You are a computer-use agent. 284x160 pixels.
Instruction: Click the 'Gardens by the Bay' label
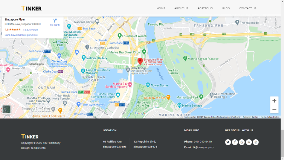pyautogui.click(x=143, y=104)
